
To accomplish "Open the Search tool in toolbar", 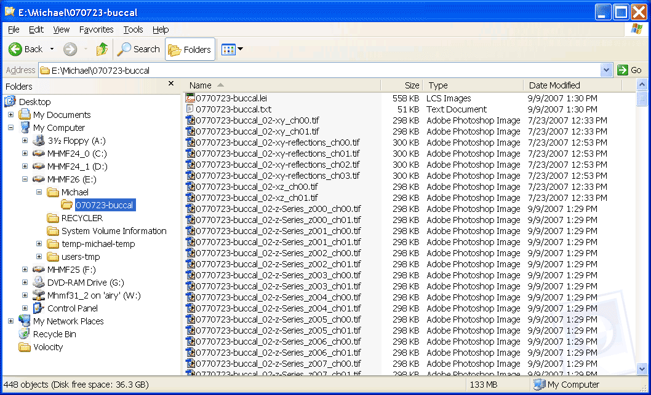I will click(x=139, y=49).
